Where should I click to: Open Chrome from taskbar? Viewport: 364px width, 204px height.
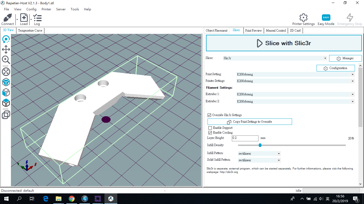point(71,198)
